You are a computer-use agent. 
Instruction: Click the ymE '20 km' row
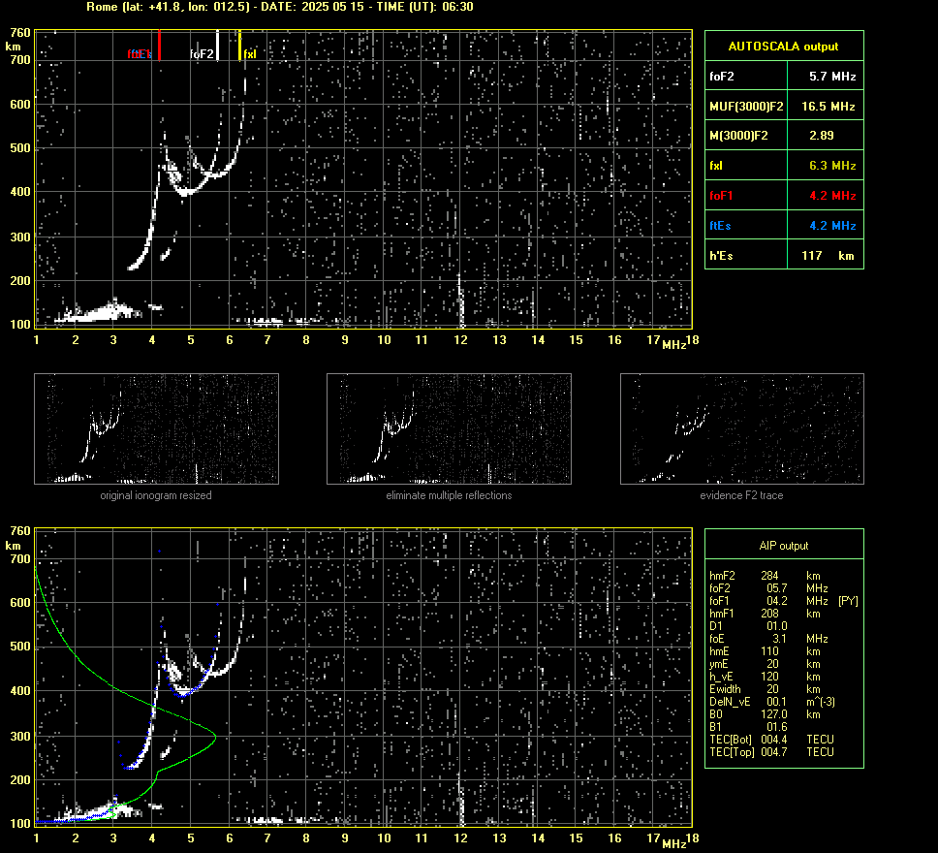coord(765,663)
